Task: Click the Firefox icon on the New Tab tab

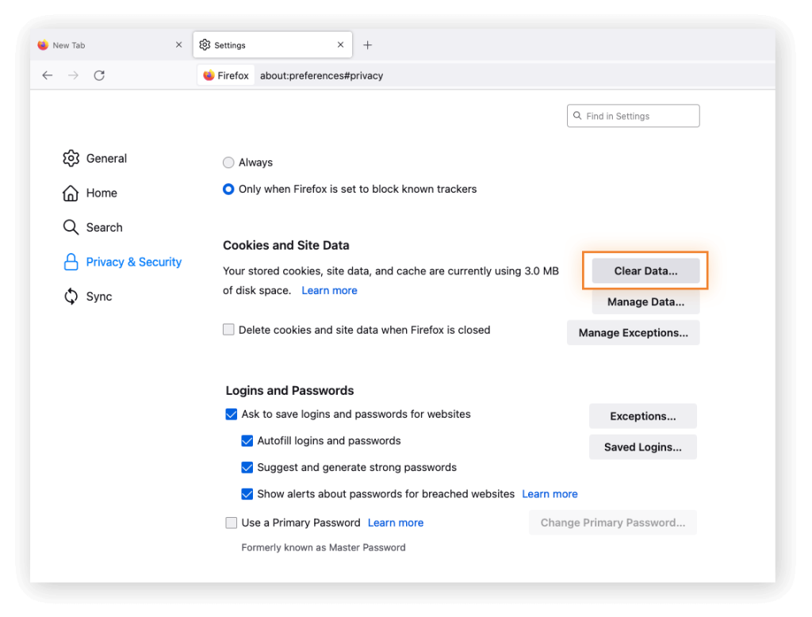Action: [43, 45]
